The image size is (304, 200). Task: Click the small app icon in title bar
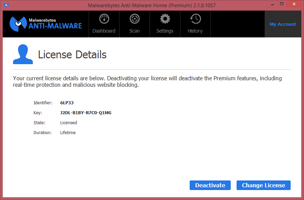(6, 5)
